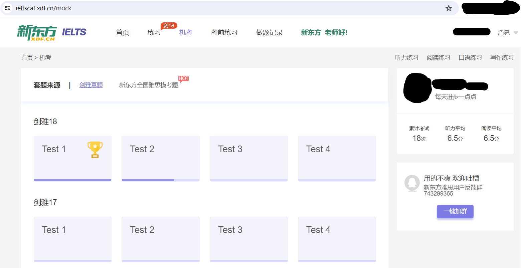521x268 pixels.
Task: Click the 听力平均 6.5分 stat
Action: tap(455, 134)
